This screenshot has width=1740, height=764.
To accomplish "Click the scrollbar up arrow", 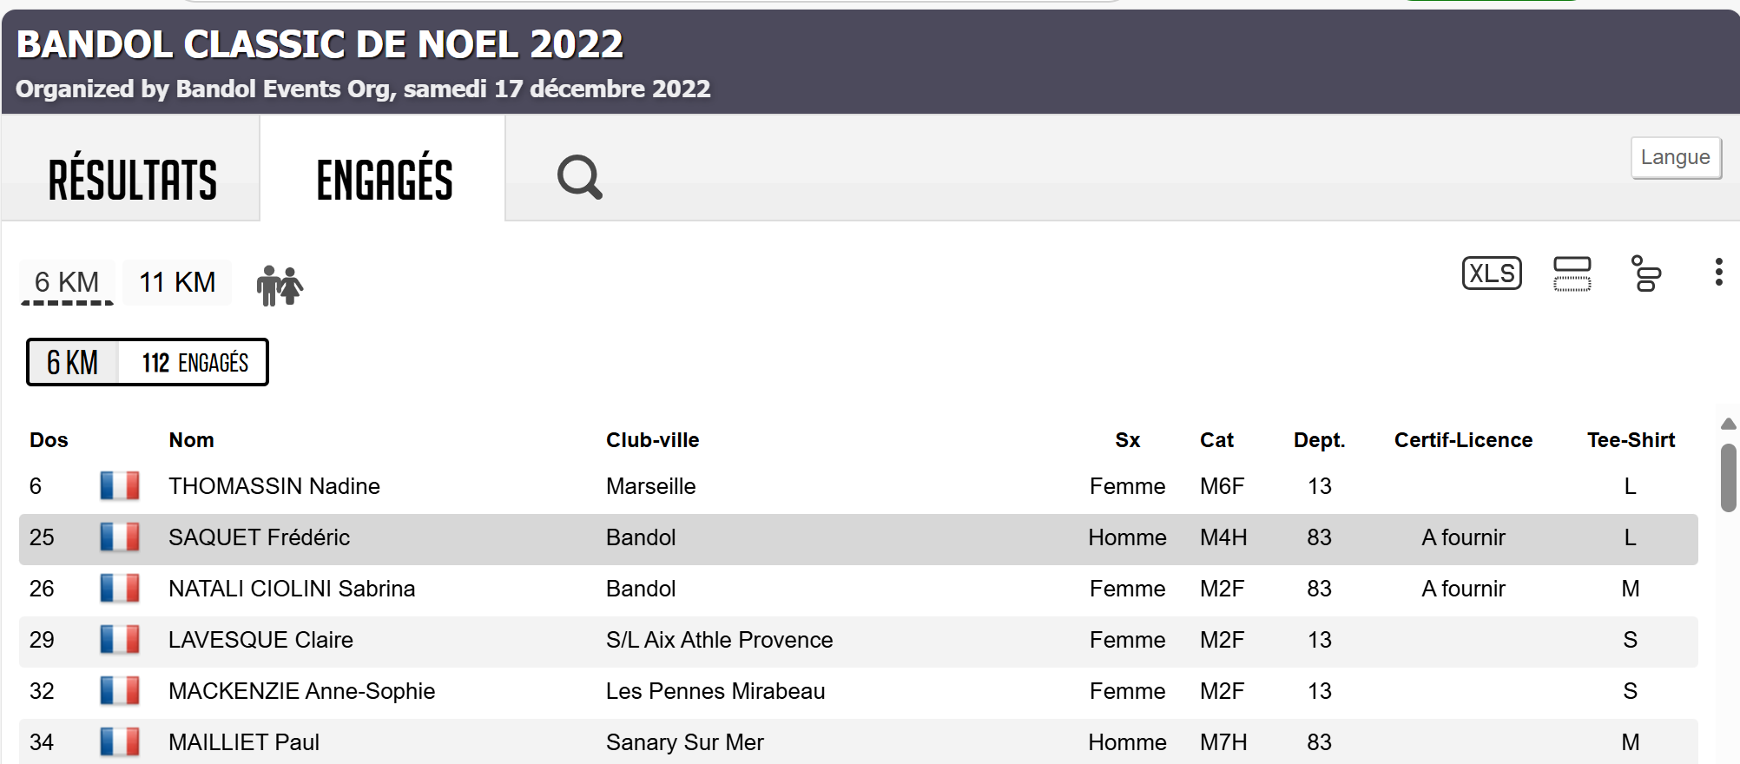I will [1728, 424].
